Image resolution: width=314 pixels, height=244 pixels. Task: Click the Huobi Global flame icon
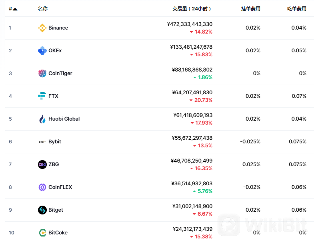point(42,119)
